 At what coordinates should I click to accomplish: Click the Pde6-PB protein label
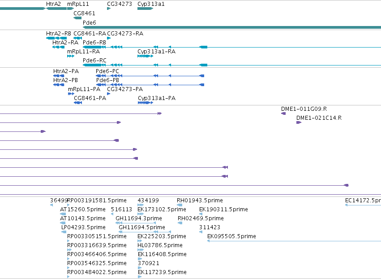(x=107, y=80)
